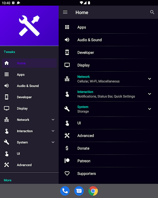Open the Phone app in dock
Screen dimensions: 158x198
(x=65, y=191)
